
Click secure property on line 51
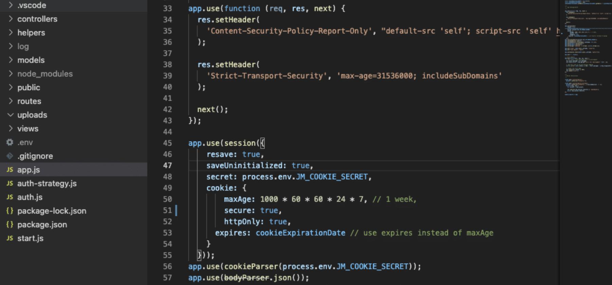[237, 210]
